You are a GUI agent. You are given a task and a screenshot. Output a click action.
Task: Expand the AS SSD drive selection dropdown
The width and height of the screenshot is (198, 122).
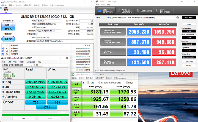[17, 65]
